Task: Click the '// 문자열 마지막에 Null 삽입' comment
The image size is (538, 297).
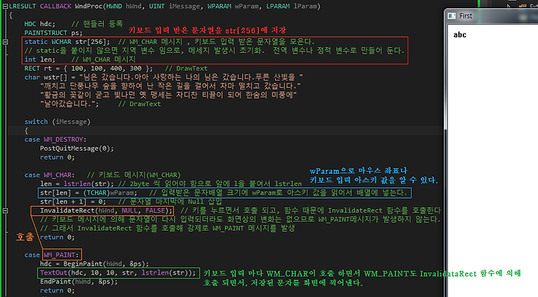Action: point(170,201)
